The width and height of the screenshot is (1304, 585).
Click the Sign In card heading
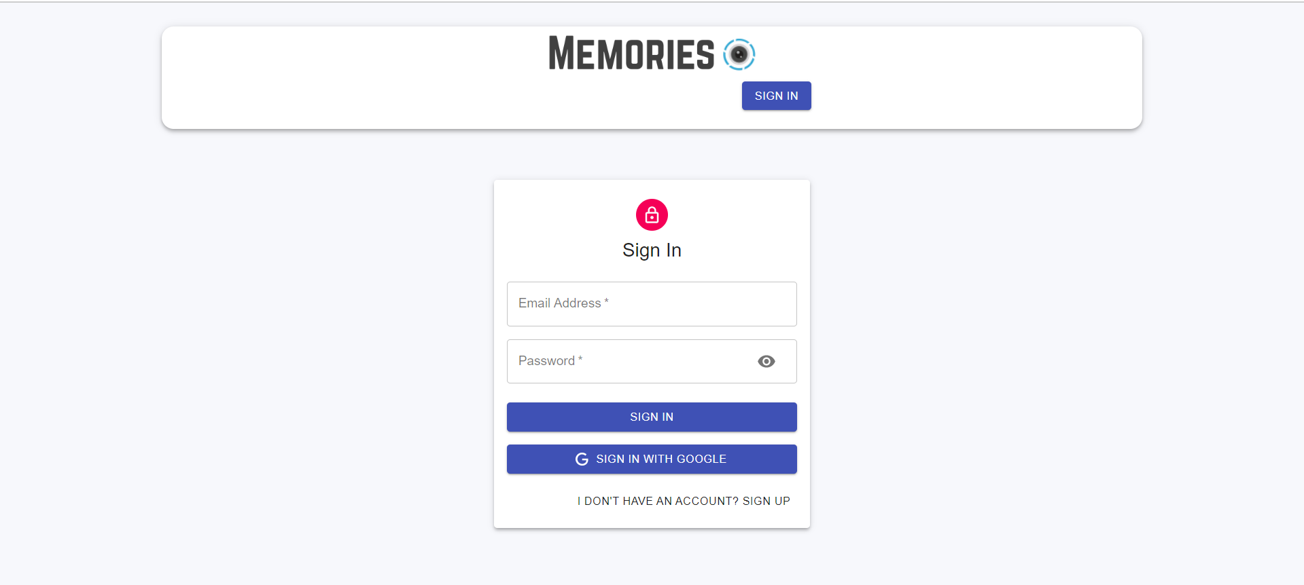tap(651, 250)
